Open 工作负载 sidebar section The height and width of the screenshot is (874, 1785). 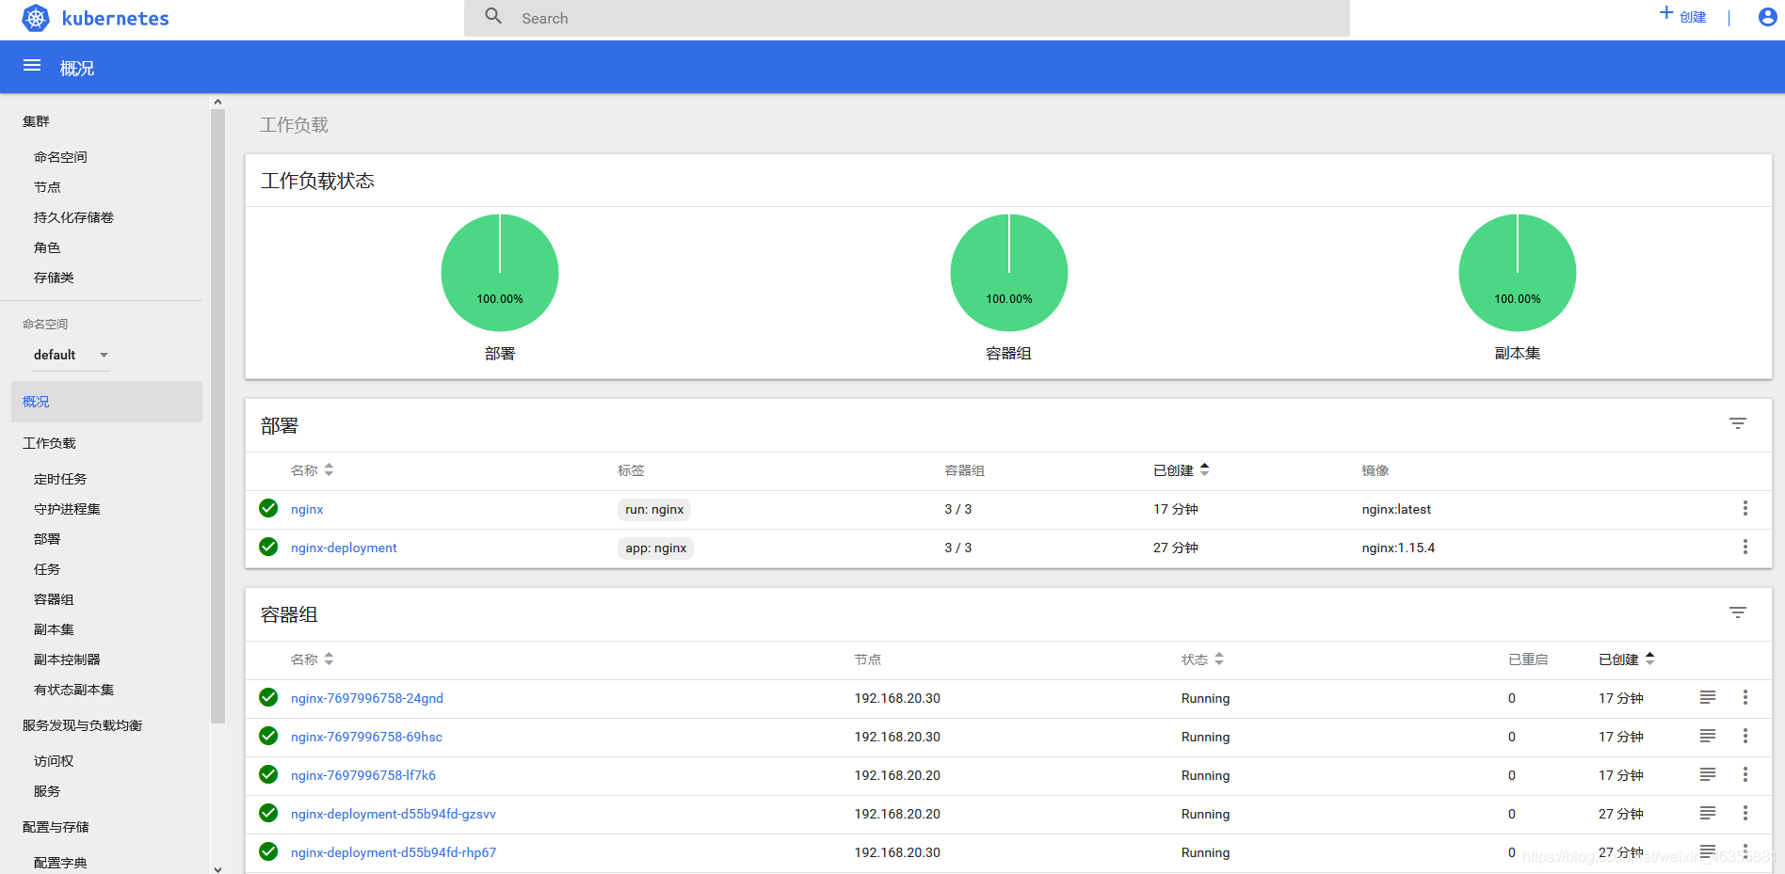49,443
